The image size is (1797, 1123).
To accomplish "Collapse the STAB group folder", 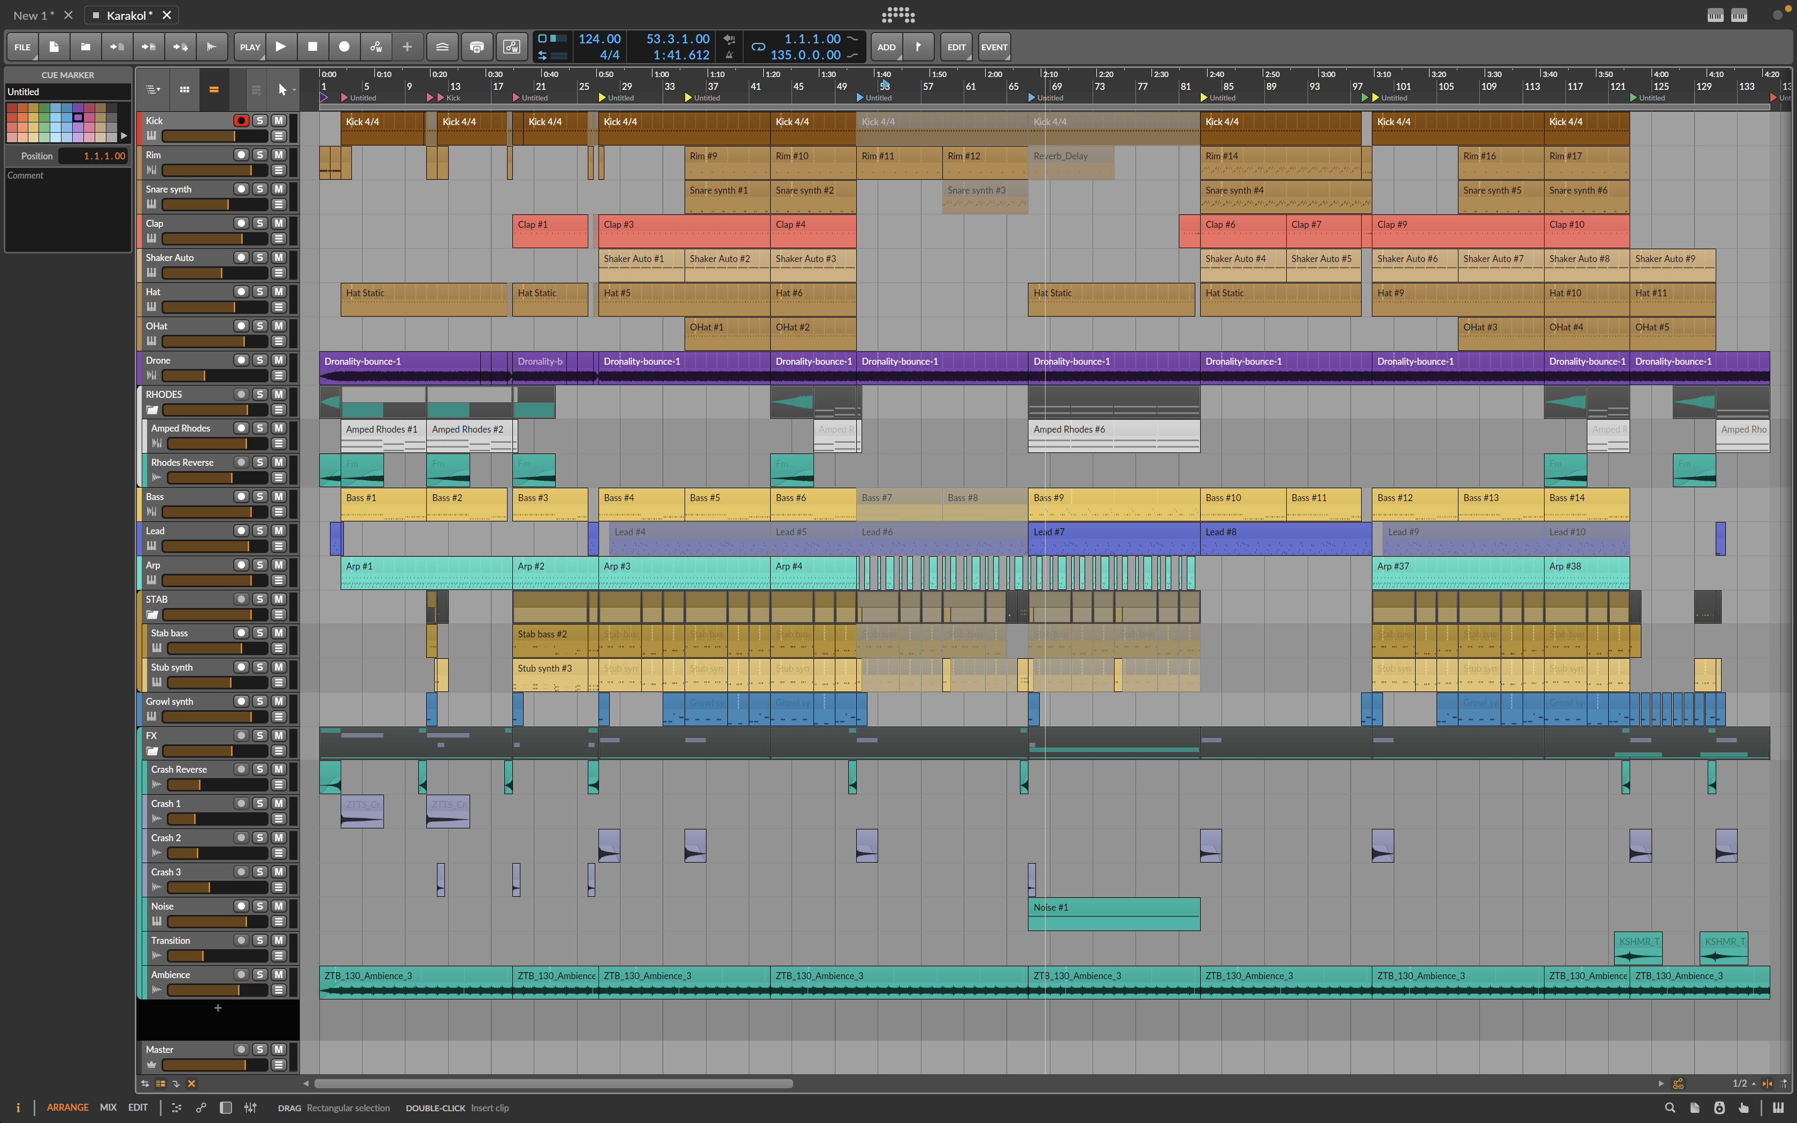I will click(x=151, y=615).
